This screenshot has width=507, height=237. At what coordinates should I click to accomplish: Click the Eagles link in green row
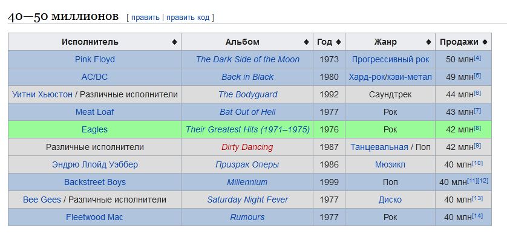(94, 129)
